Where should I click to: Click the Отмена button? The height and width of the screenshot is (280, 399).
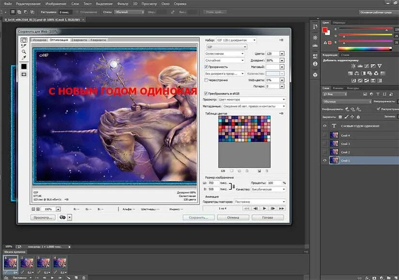coord(233,218)
